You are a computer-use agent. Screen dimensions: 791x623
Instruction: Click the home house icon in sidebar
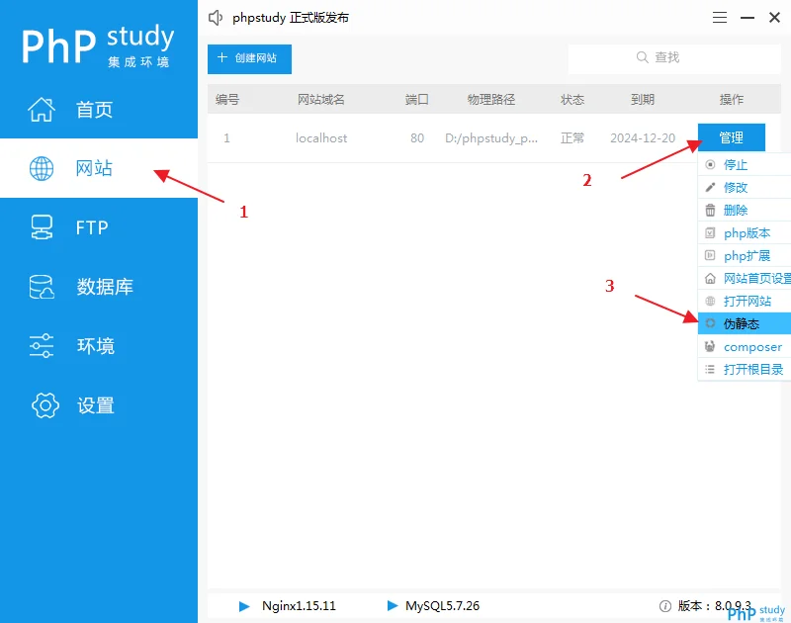click(x=42, y=109)
